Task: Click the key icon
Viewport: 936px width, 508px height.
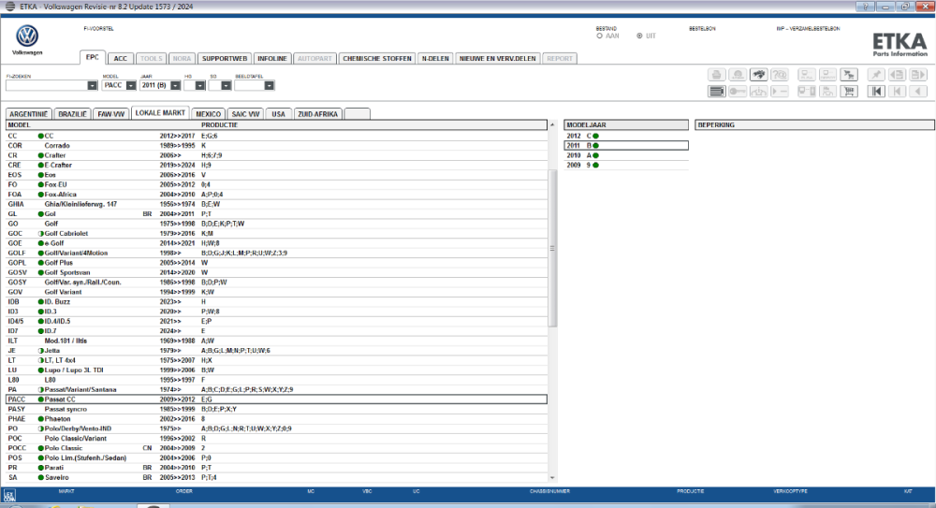Action: 738,92
